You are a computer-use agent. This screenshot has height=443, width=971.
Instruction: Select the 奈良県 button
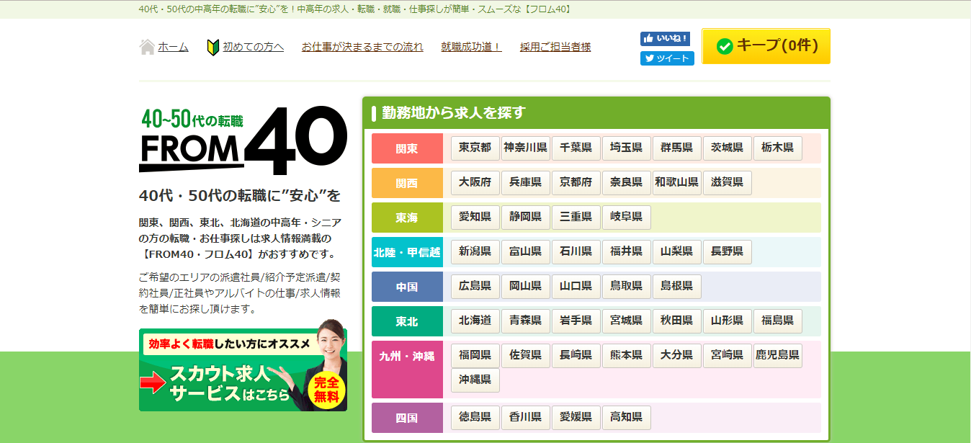(x=627, y=182)
